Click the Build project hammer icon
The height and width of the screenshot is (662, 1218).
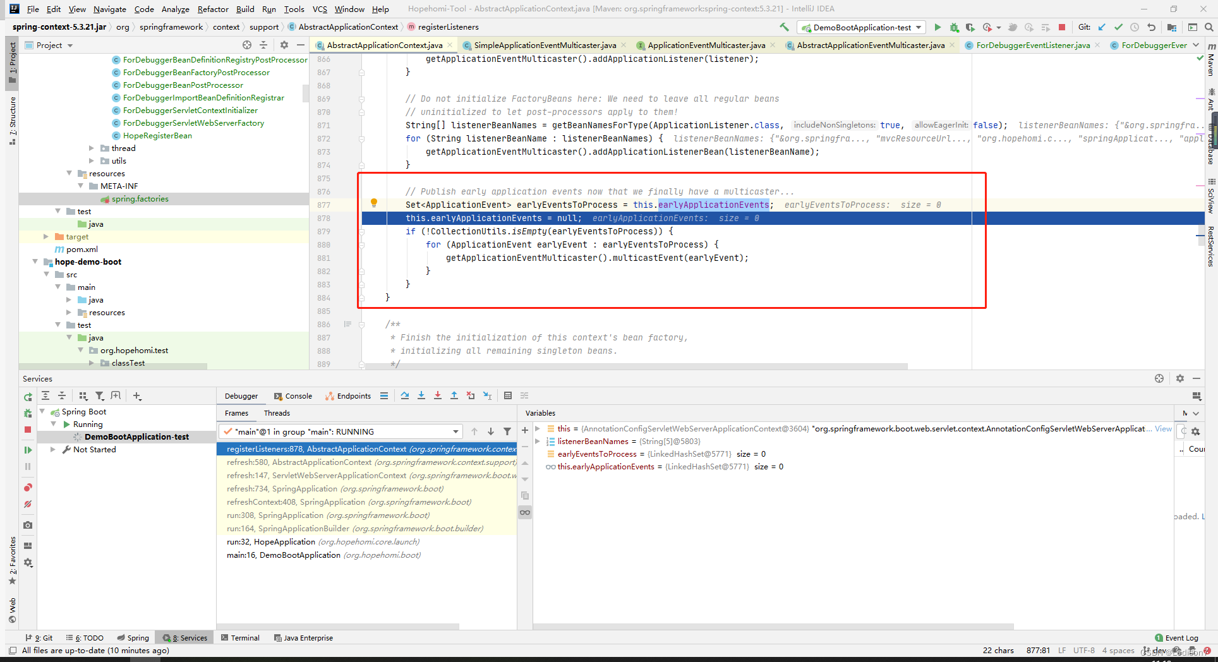coord(784,27)
